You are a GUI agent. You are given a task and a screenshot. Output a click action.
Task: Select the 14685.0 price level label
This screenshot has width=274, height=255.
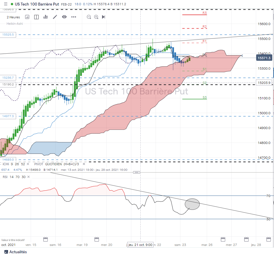coord(8,159)
